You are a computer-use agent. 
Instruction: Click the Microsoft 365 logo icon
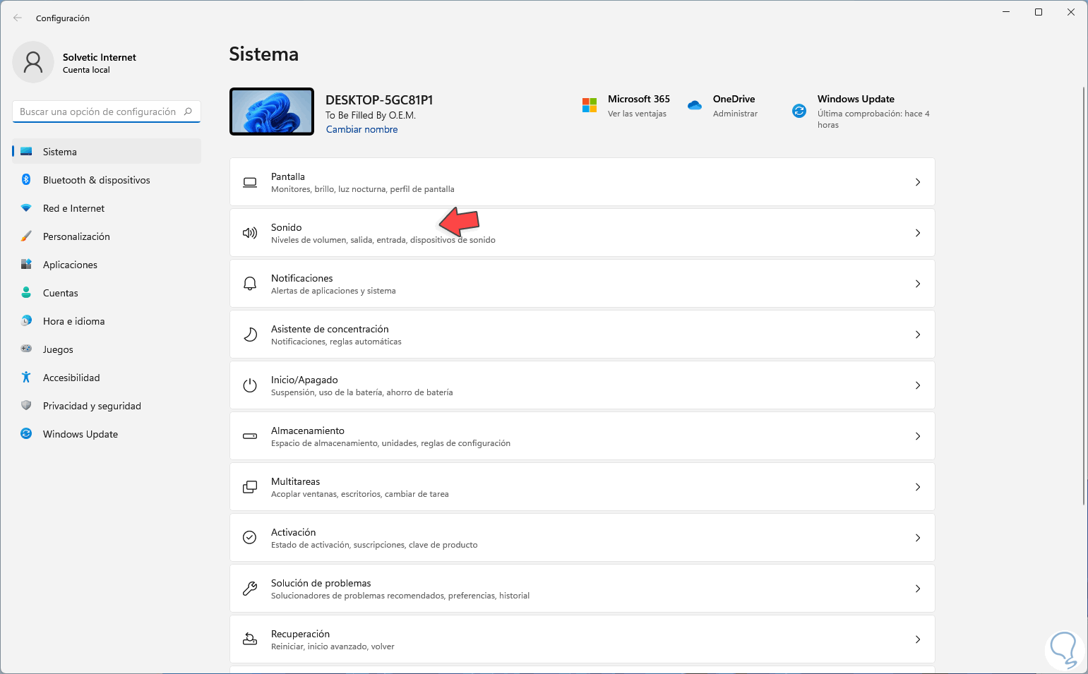click(x=590, y=105)
